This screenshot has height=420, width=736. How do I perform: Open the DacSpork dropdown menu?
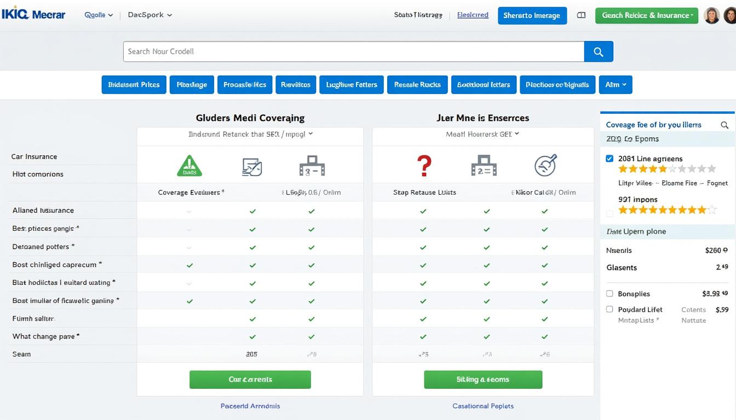[150, 15]
